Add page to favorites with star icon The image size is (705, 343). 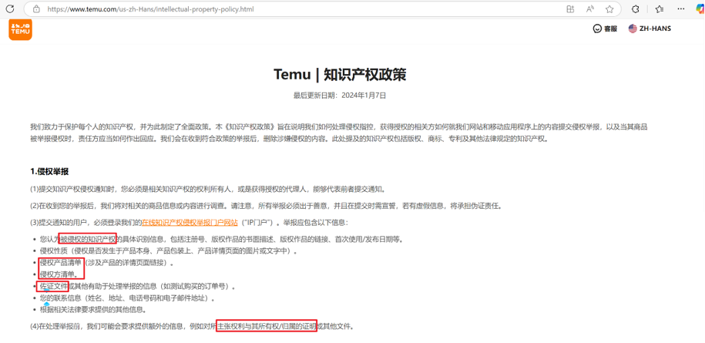click(609, 9)
